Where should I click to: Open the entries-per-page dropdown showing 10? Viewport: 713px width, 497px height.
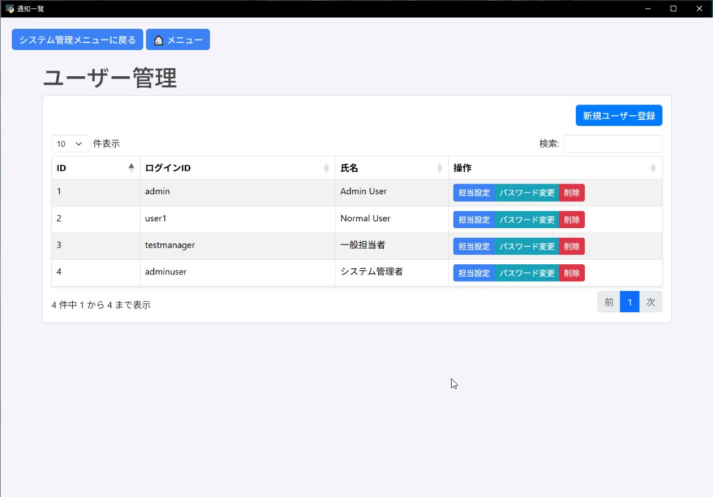click(x=70, y=143)
